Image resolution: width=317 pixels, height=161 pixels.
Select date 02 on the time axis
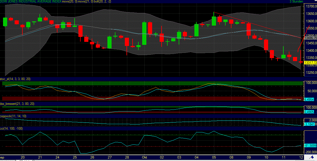[162, 157]
